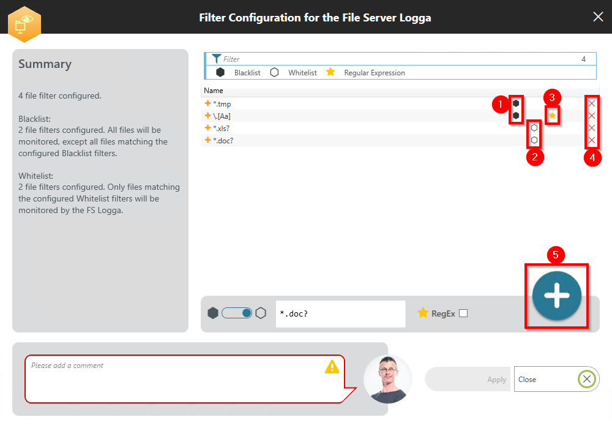The width and height of the screenshot is (612, 428).
Task: Remove the *.doc? filter with red X
Action: click(x=592, y=140)
